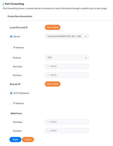Open the ChasHomeOff2024 device dropdown

[x=67, y=36]
